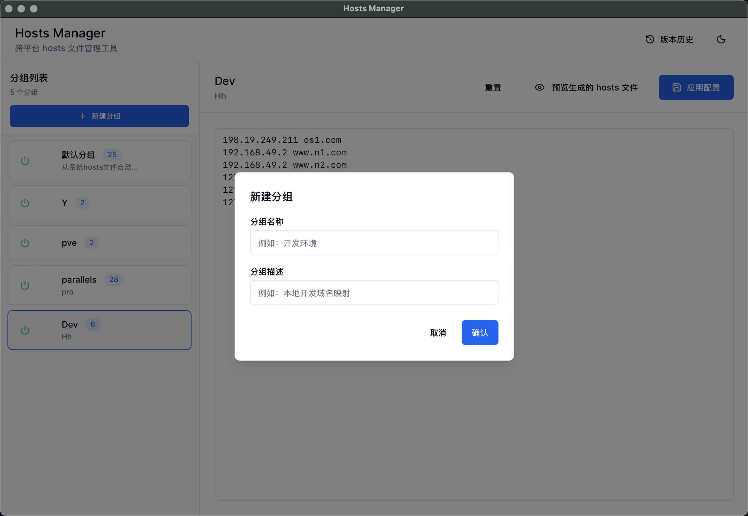748x516 pixels.
Task: Click the 新建分组 button in sidebar
Action: (x=100, y=116)
